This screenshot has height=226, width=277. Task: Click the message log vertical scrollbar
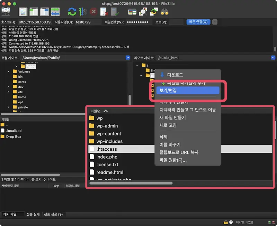click(x=275, y=49)
